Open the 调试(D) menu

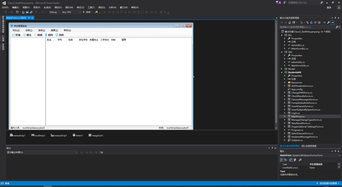click(x=58, y=7)
